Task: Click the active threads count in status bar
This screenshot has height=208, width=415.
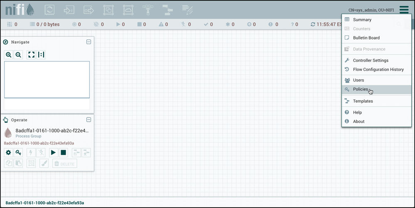Action: (x=12, y=24)
